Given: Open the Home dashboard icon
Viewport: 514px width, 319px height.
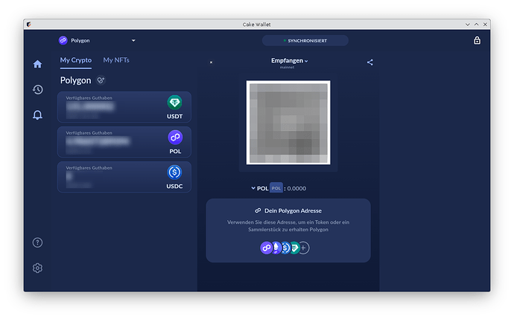Looking at the screenshot, I should point(38,64).
